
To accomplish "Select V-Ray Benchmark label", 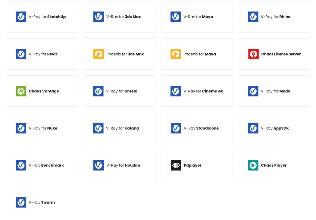I will click(46, 165).
